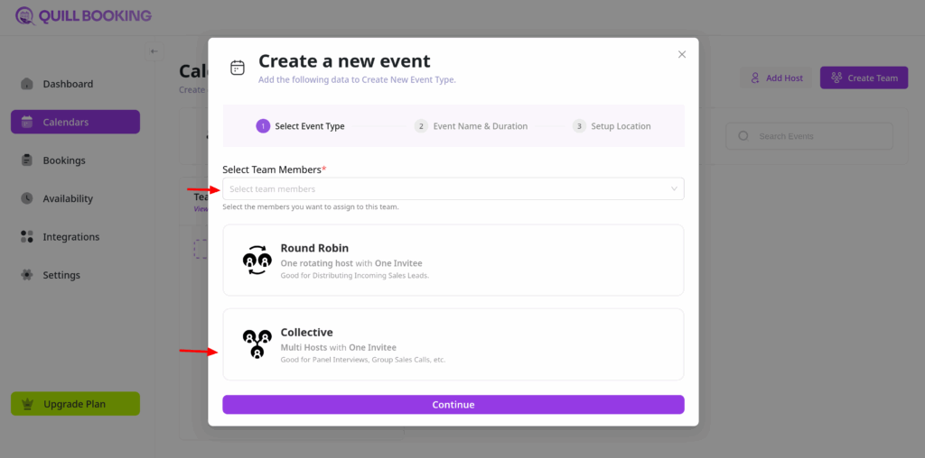This screenshot has height=458, width=925.
Task: Select the Round Robin event type
Action: (x=453, y=260)
